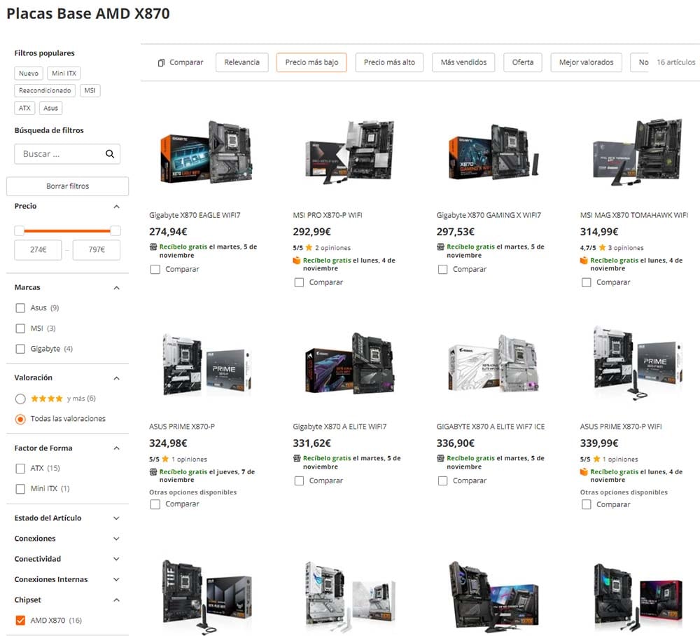Check the Mini ITX form factor filter
Viewport: 700px width, 636px height.
20,489
